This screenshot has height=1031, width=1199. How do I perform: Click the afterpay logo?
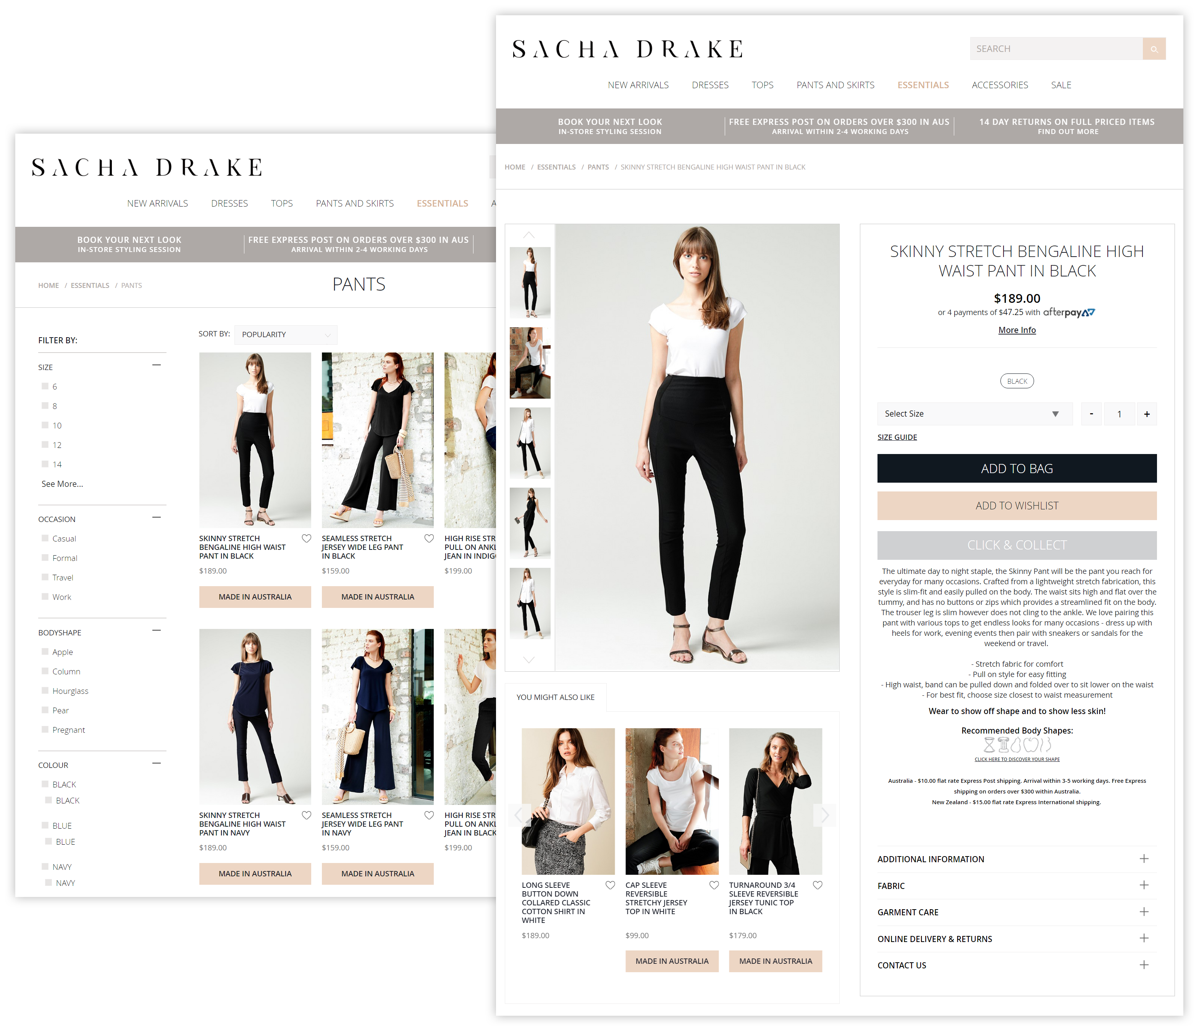(x=1069, y=312)
